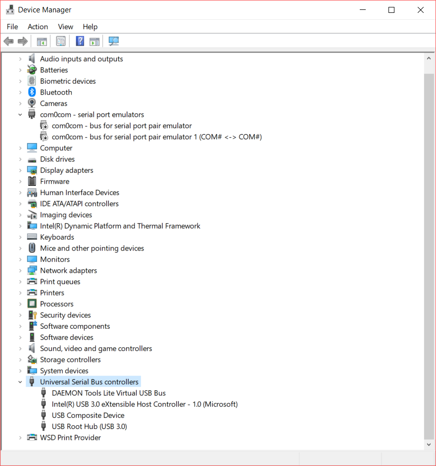Select com0com bus for serial port pair emulator

pos(121,126)
